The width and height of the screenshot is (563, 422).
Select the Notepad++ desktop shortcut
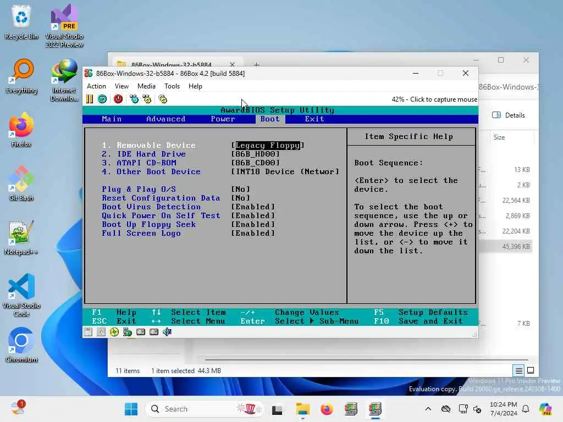tap(21, 237)
